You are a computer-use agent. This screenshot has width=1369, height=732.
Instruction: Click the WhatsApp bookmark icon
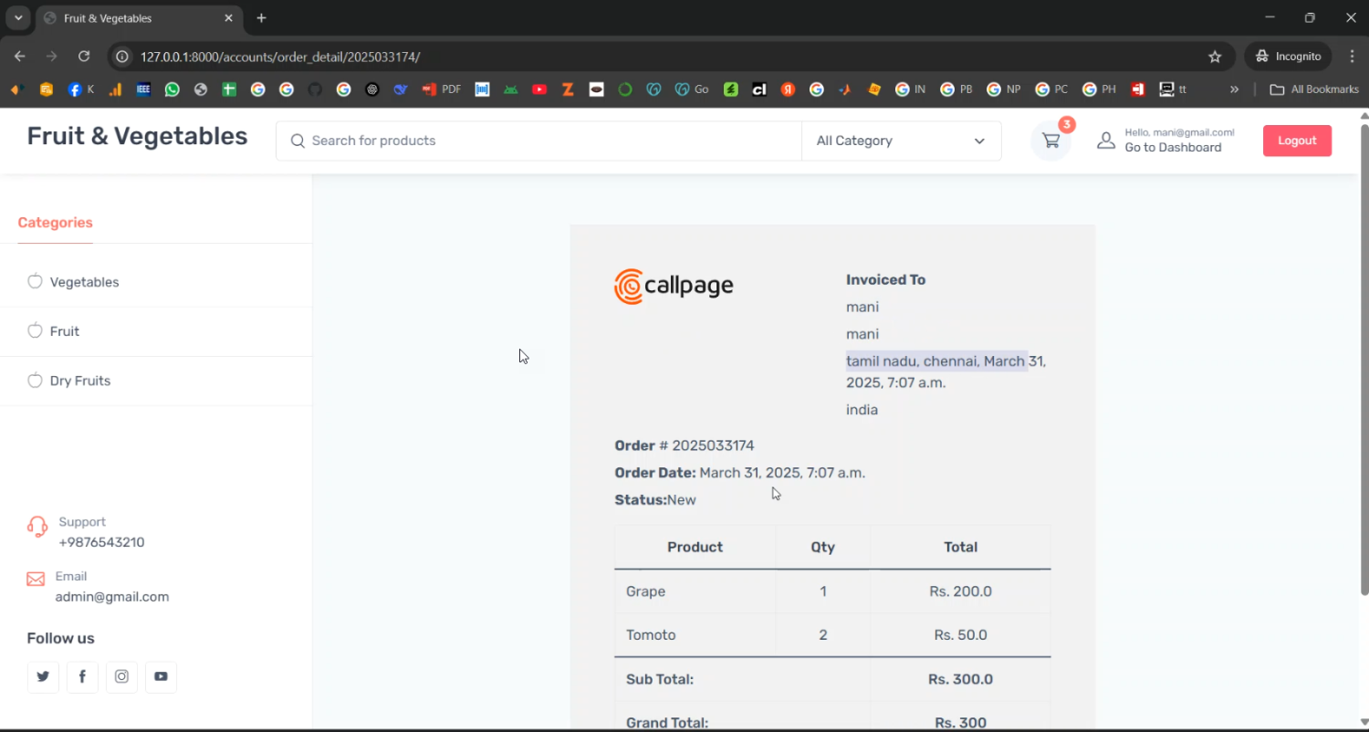[172, 89]
